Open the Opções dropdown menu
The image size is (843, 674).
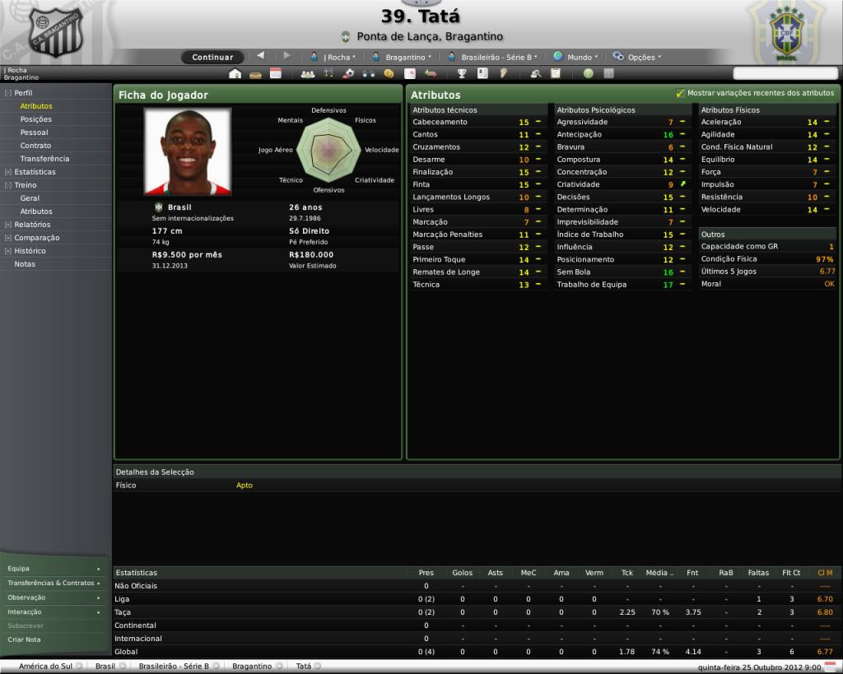click(x=636, y=57)
